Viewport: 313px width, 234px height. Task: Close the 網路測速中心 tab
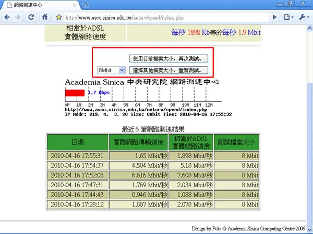[74, 5]
